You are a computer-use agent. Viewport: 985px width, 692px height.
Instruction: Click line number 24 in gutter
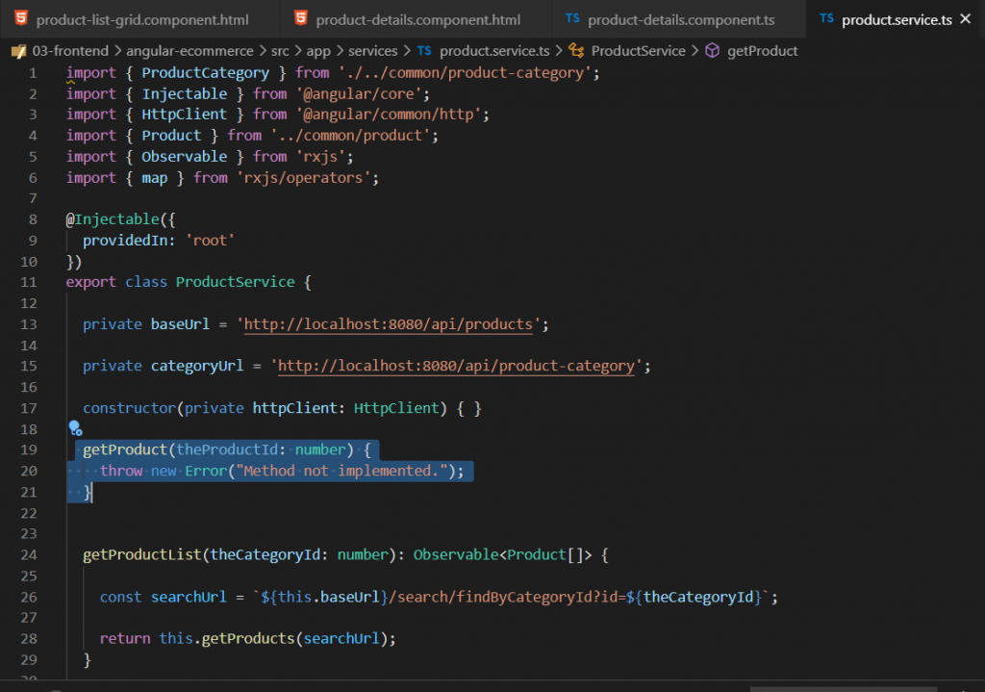pyautogui.click(x=29, y=555)
